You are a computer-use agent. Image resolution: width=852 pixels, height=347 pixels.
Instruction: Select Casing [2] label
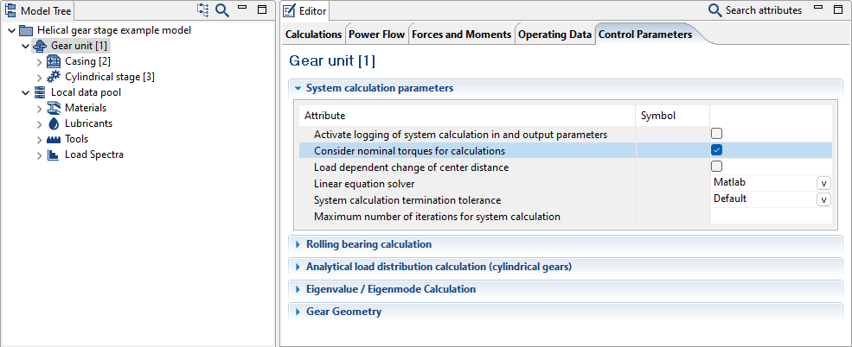(87, 61)
